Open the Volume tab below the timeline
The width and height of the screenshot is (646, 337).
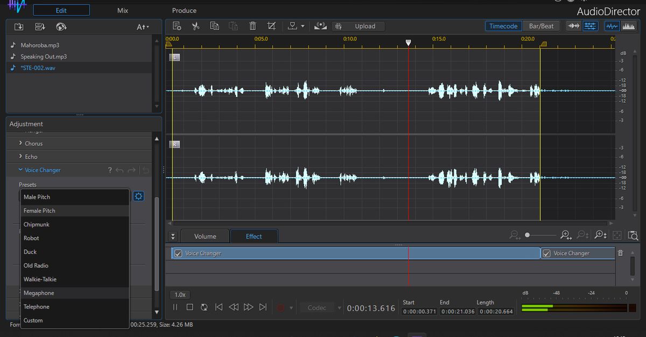pos(205,236)
